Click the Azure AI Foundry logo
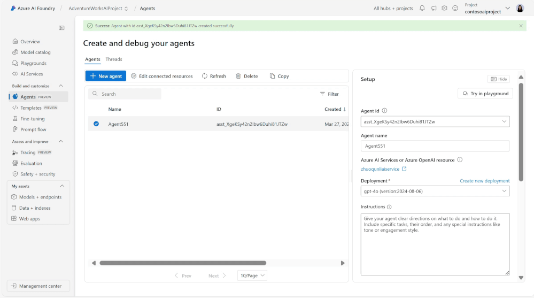This screenshot has width=534, height=298. click(x=13, y=8)
